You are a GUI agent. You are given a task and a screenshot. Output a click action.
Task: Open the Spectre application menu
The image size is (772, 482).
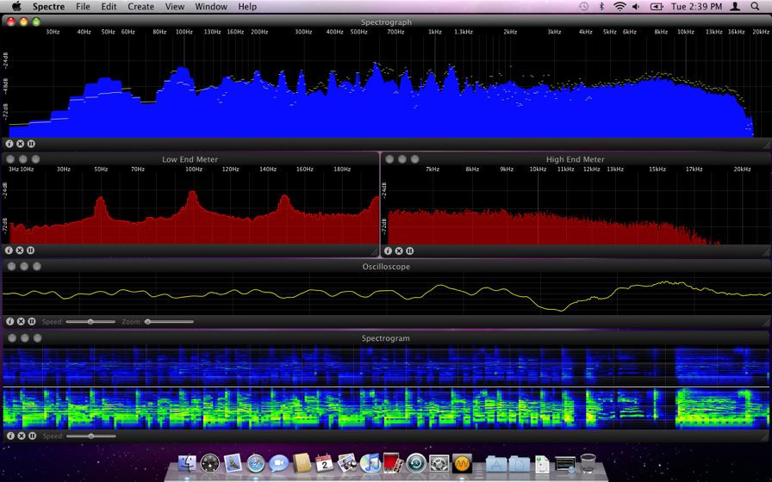(x=48, y=7)
